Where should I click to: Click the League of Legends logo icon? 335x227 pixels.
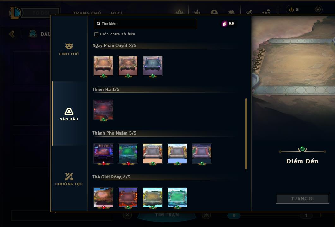point(15,13)
